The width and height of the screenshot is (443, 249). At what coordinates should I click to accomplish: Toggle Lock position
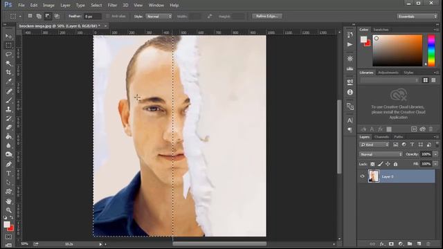pos(388,164)
